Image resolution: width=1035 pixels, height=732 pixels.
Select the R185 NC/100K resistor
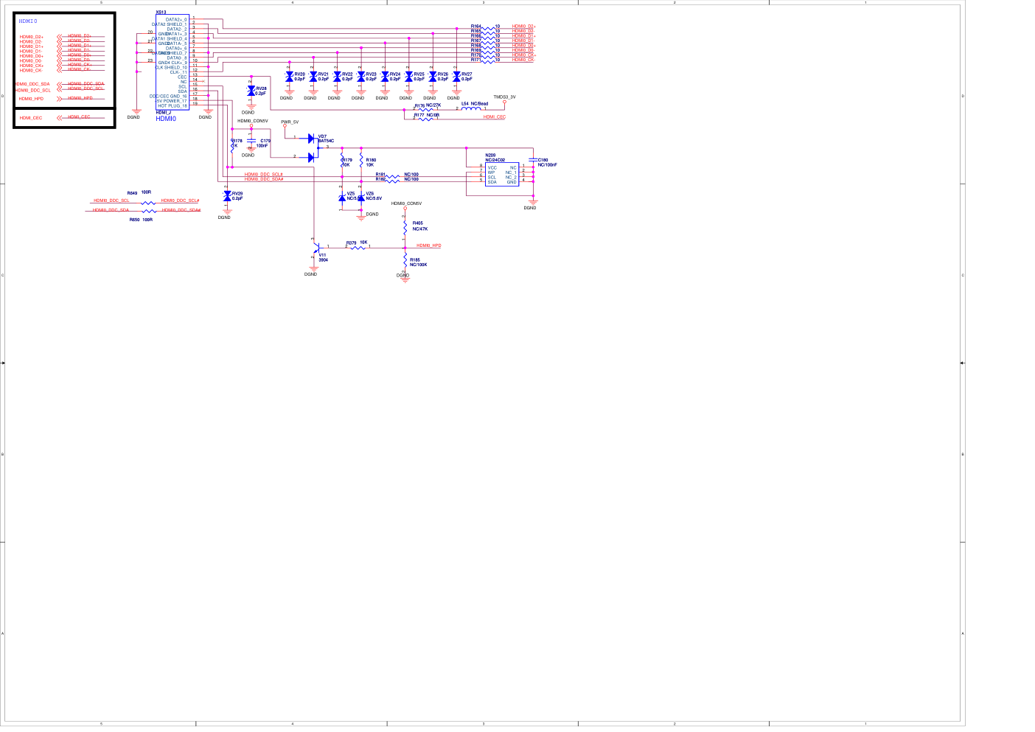tap(405, 261)
